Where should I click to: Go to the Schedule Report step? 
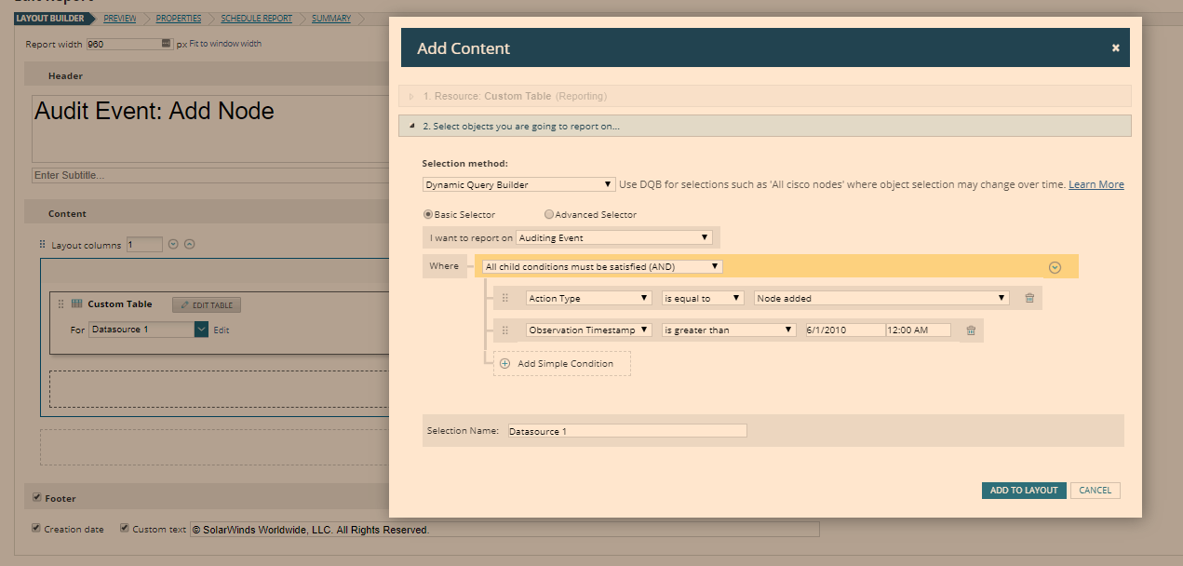tap(256, 19)
